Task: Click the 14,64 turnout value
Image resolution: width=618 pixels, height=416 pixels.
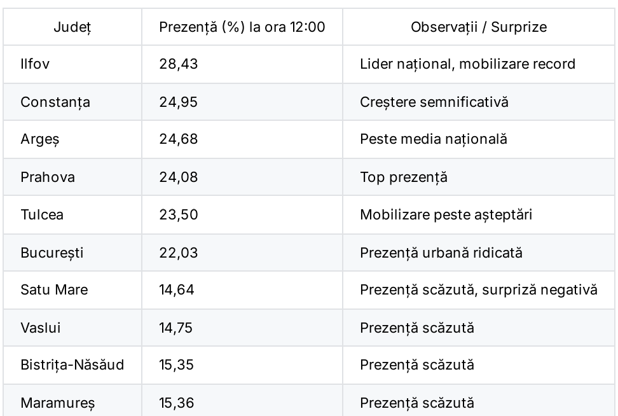Action: coord(177,290)
